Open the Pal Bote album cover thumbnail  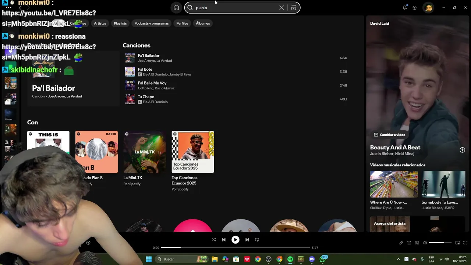click(130, 71)
